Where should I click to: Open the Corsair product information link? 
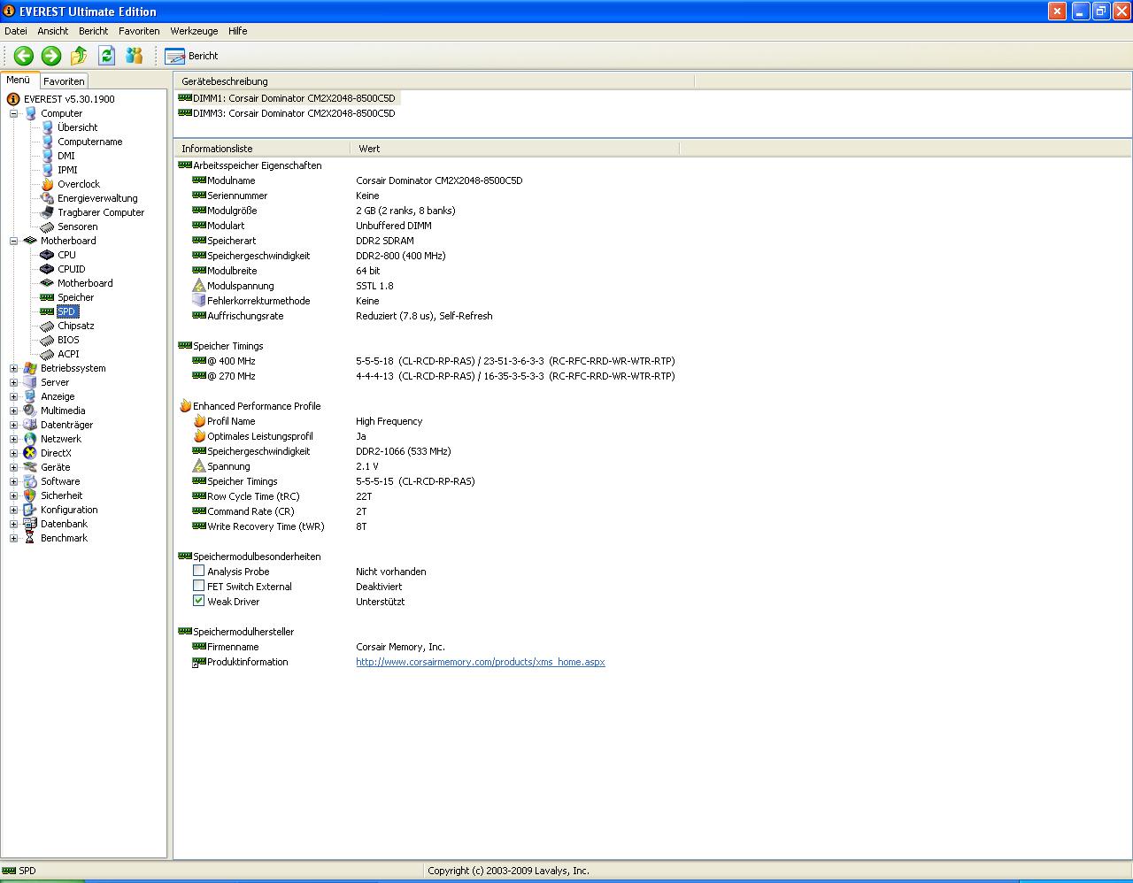481,662
